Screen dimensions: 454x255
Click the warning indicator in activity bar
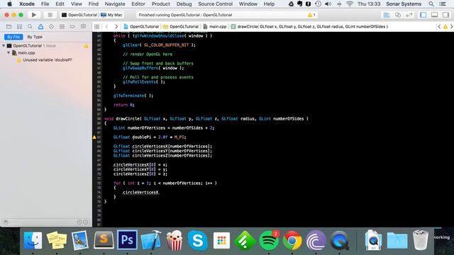311,15
